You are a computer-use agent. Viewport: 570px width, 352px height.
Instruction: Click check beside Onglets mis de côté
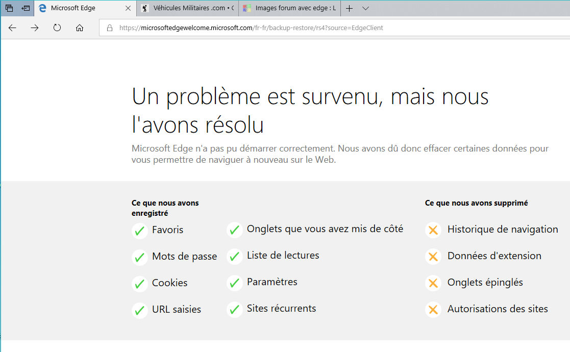(234, 230)
